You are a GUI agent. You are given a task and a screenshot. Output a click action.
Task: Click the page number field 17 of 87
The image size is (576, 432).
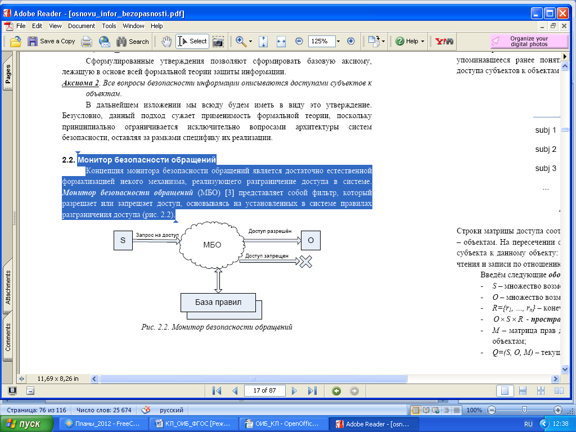tap(264, 390)
